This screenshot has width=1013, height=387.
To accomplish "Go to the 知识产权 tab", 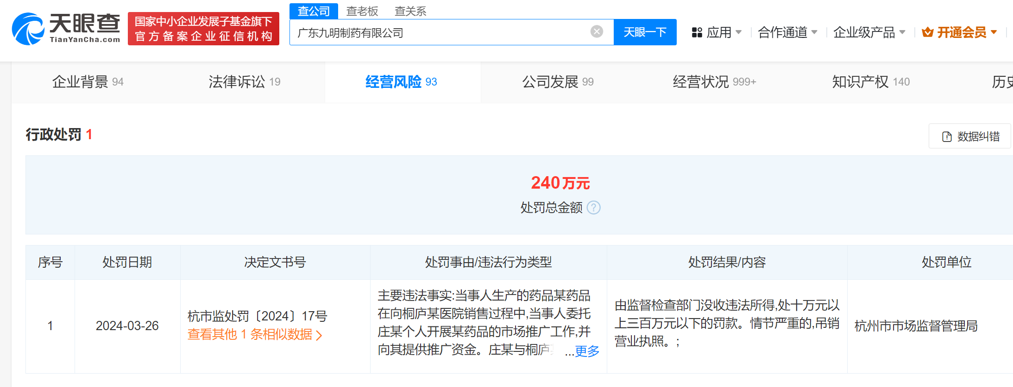I will point(870,82).
